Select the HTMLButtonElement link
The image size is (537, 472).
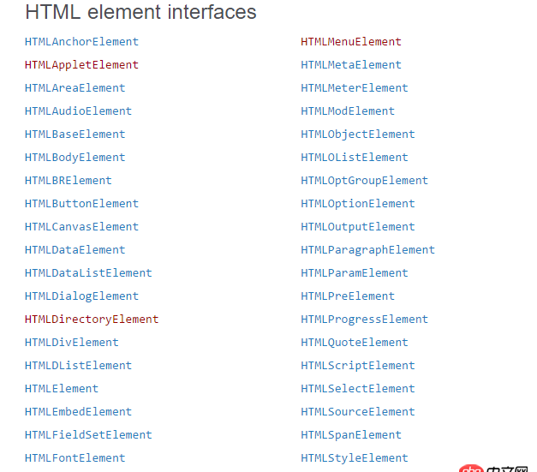81,203
